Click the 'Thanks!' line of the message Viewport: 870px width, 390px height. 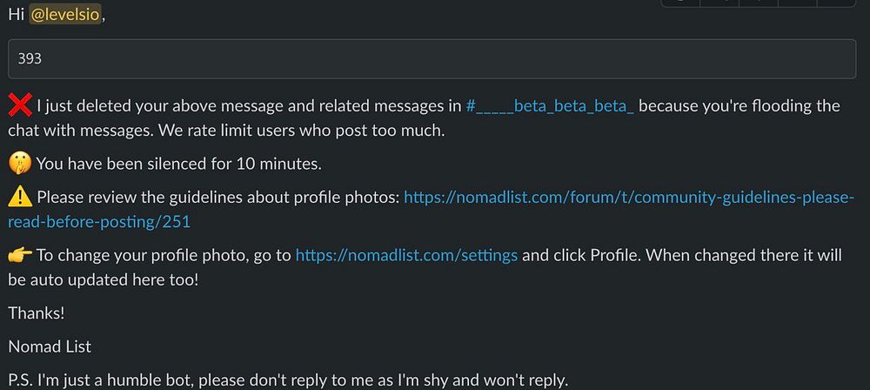click(37, 313)
